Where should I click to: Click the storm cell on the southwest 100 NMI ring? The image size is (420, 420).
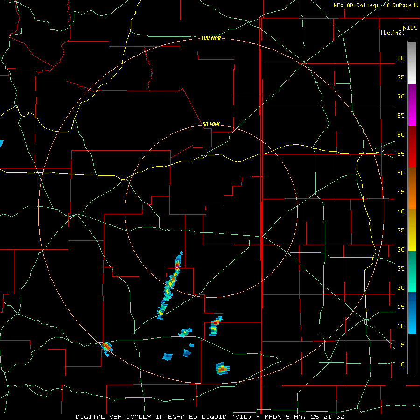[106, 348]
